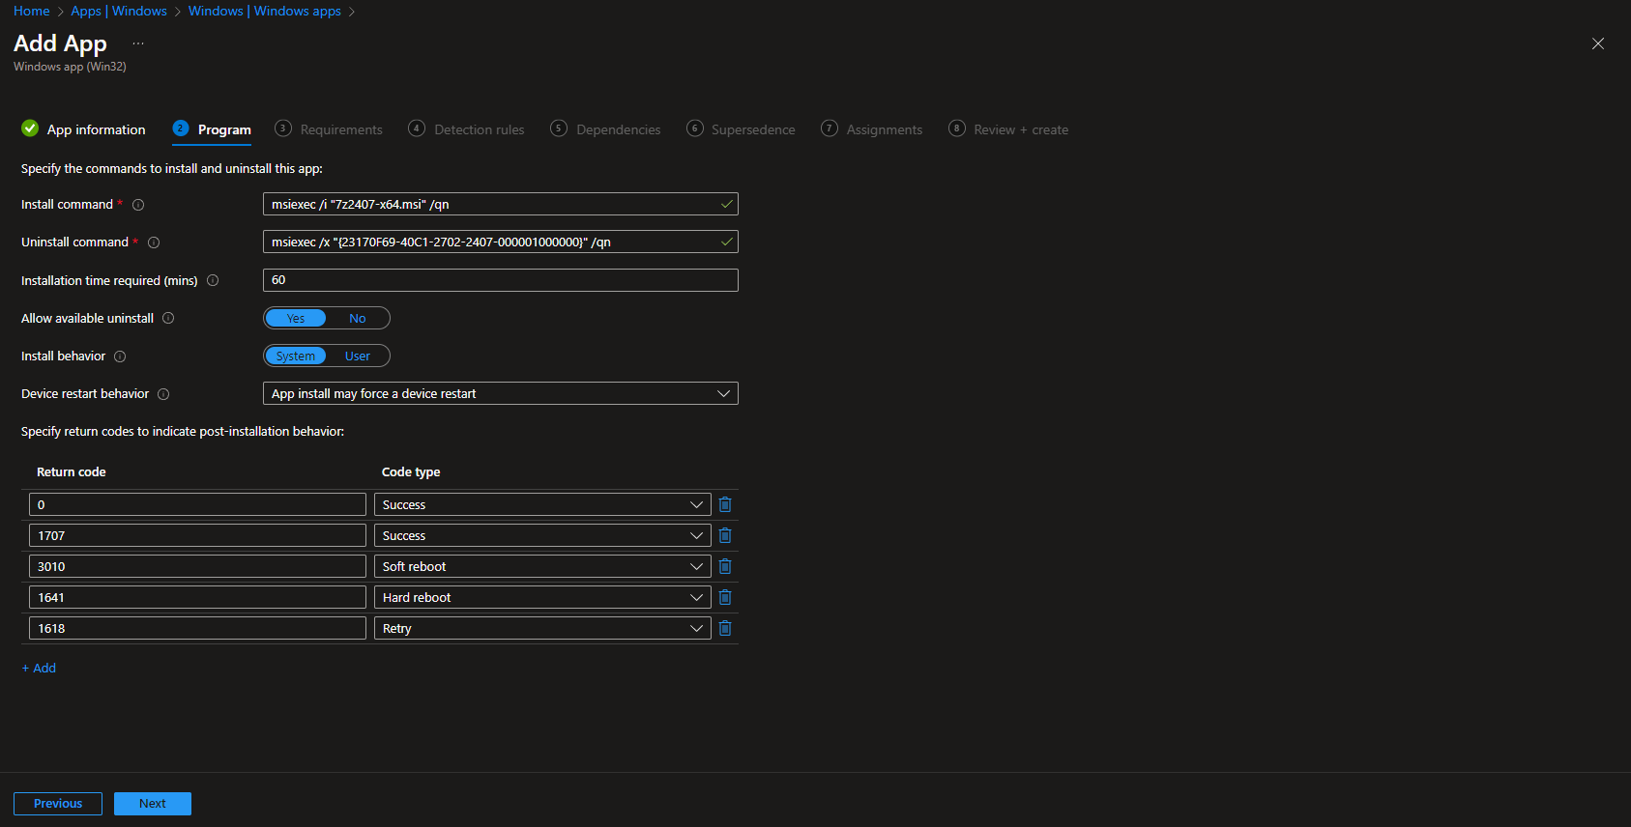Open code type dropdown for return code 0
Viewport: 1631px width, 827px height.
(541, 504)
